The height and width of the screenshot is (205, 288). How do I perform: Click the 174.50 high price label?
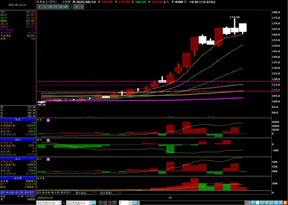coord(235,17)
